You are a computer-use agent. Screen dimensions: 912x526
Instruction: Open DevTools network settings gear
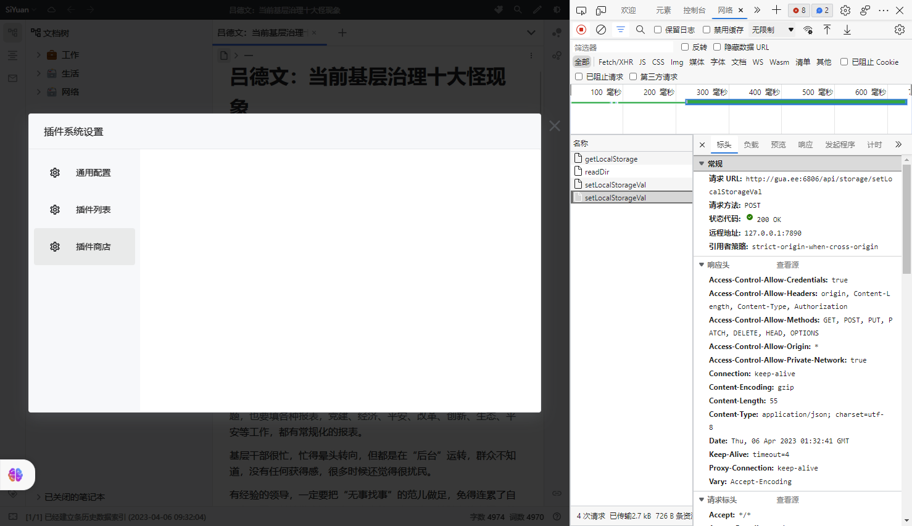coord(900,29)
